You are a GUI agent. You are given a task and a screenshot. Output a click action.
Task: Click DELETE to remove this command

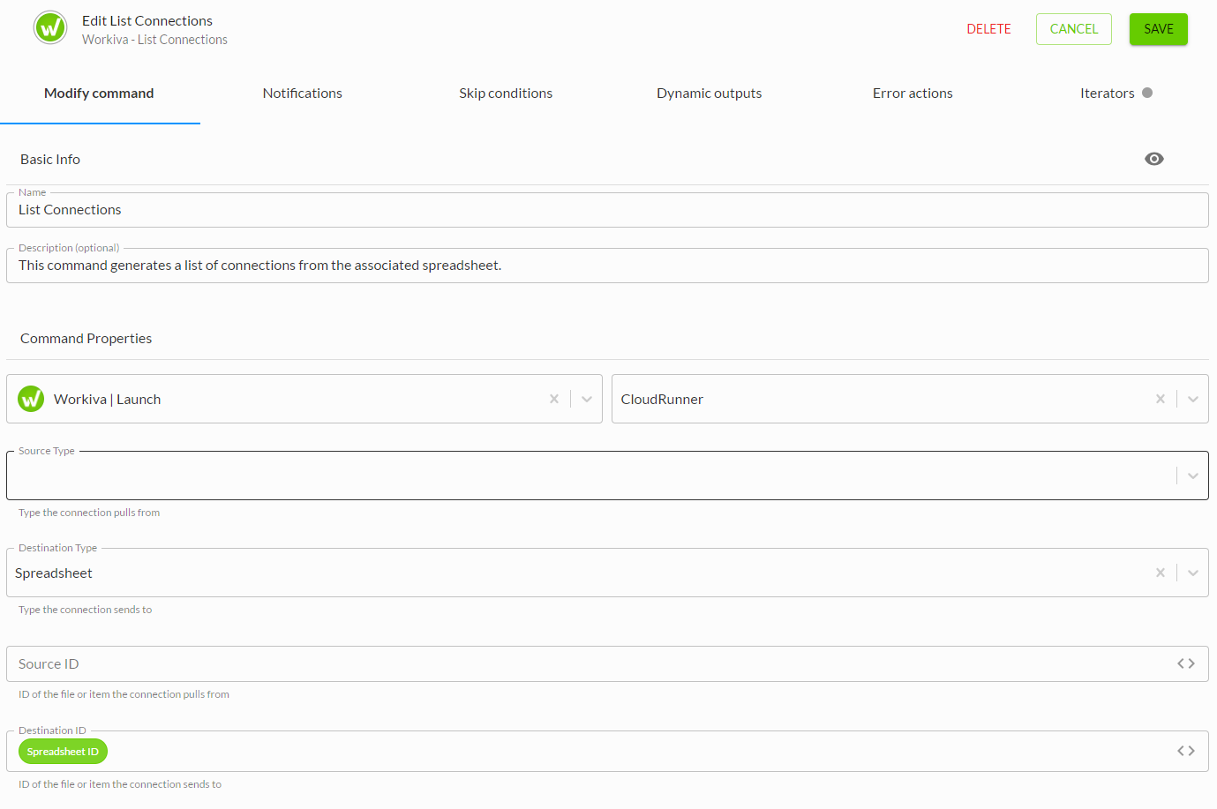pyautogui.click(x=988, y=28)
